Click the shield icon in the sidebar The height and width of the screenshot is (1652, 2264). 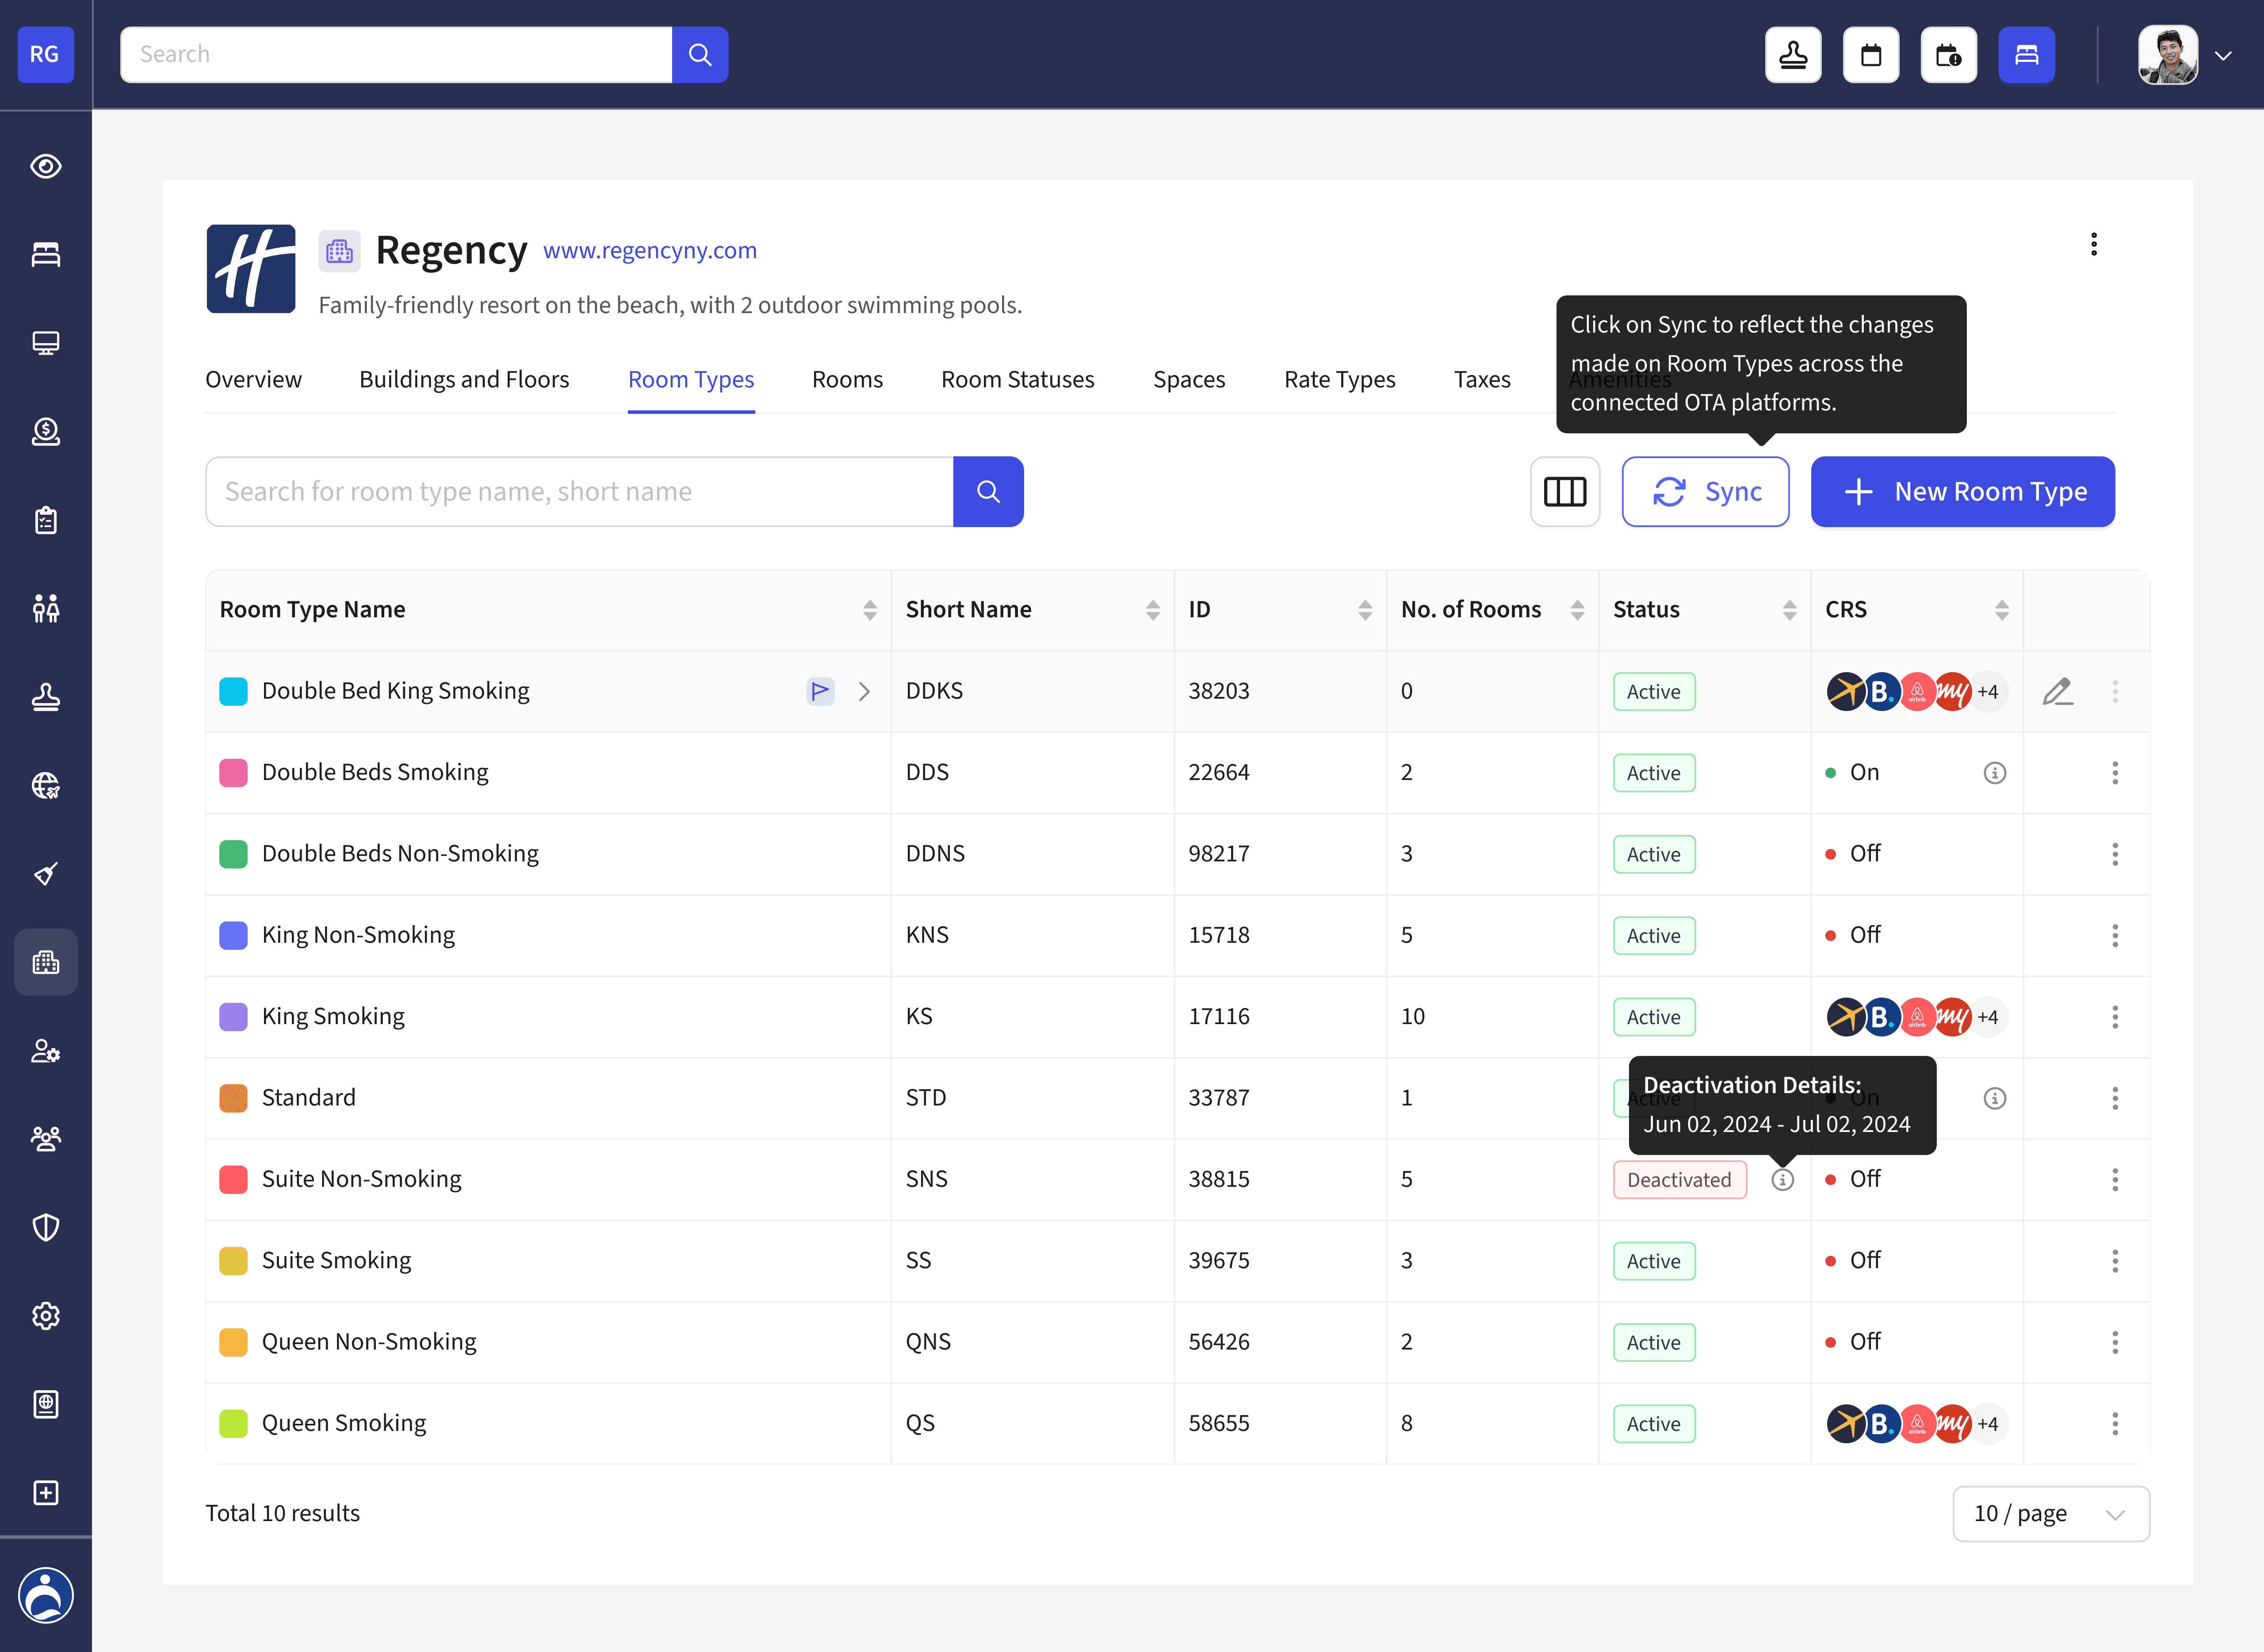(46, 1227)
